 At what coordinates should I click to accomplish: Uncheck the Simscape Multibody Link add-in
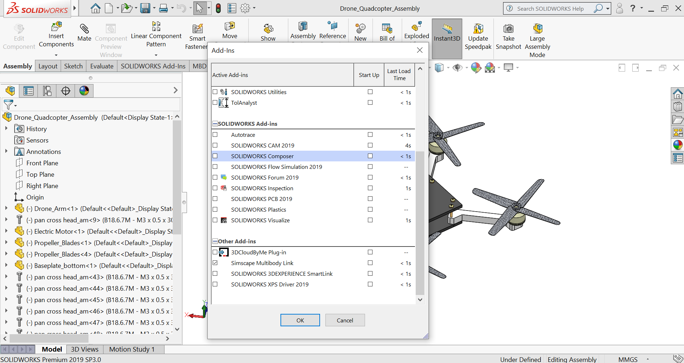(215, 263)
